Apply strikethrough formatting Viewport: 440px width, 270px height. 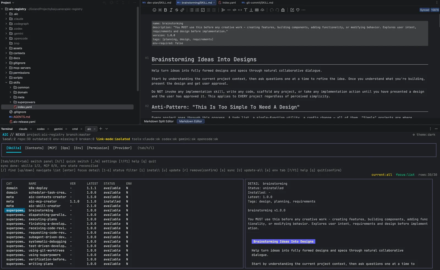[x=177, y=10]
